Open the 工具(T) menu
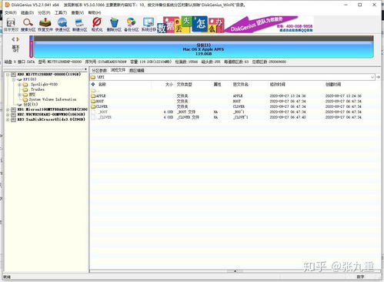The height and width of the screenshot is (282, 384). coord(61,12)
